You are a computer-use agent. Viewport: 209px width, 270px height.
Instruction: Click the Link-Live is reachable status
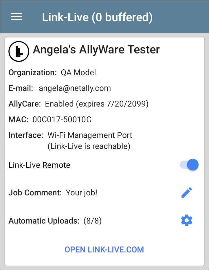click(x=89, y=146)
